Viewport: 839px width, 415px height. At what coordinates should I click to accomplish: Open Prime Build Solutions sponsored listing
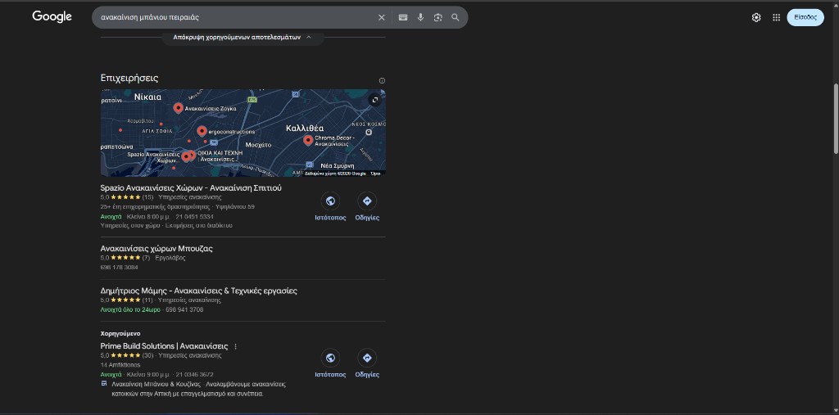tap(164, 346)
